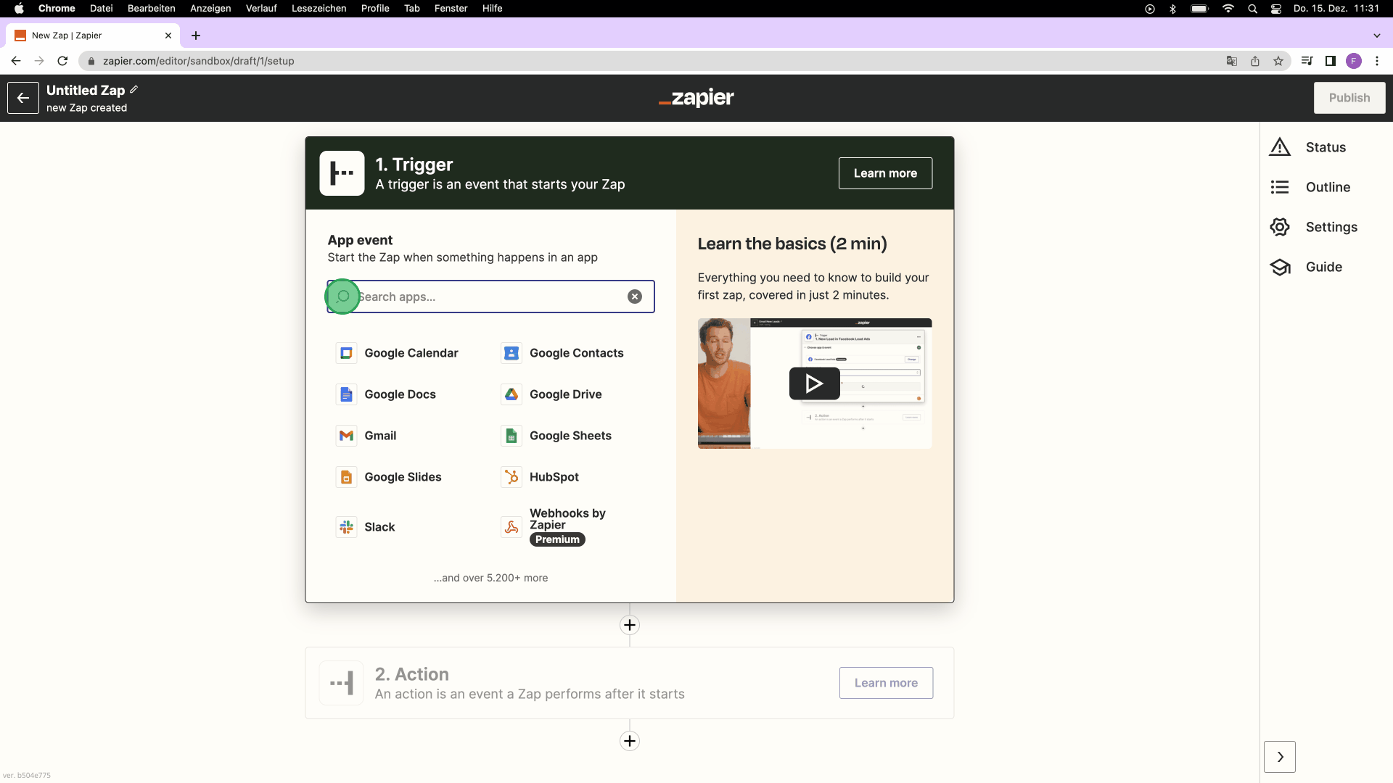Clear the search apps field

pyautogui.click(x=635, y=297)
